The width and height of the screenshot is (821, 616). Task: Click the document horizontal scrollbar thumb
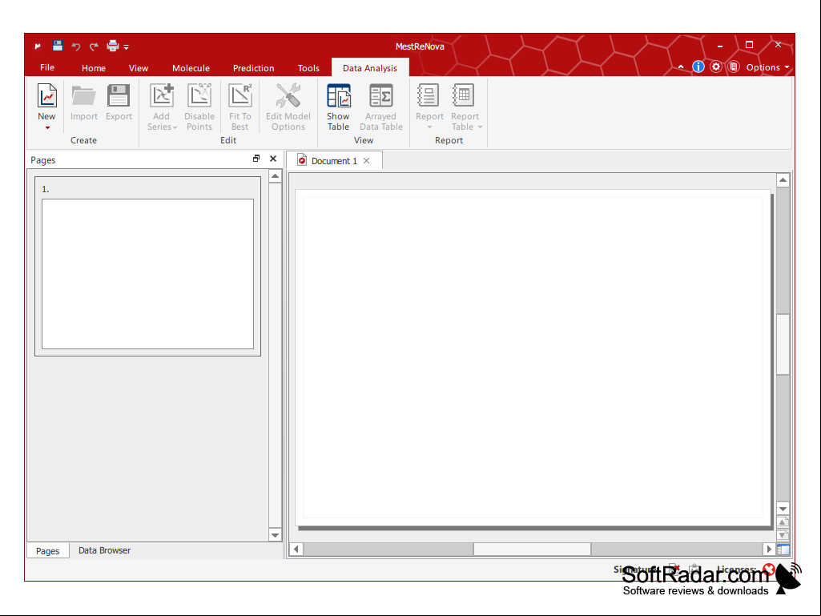(532, 549)
